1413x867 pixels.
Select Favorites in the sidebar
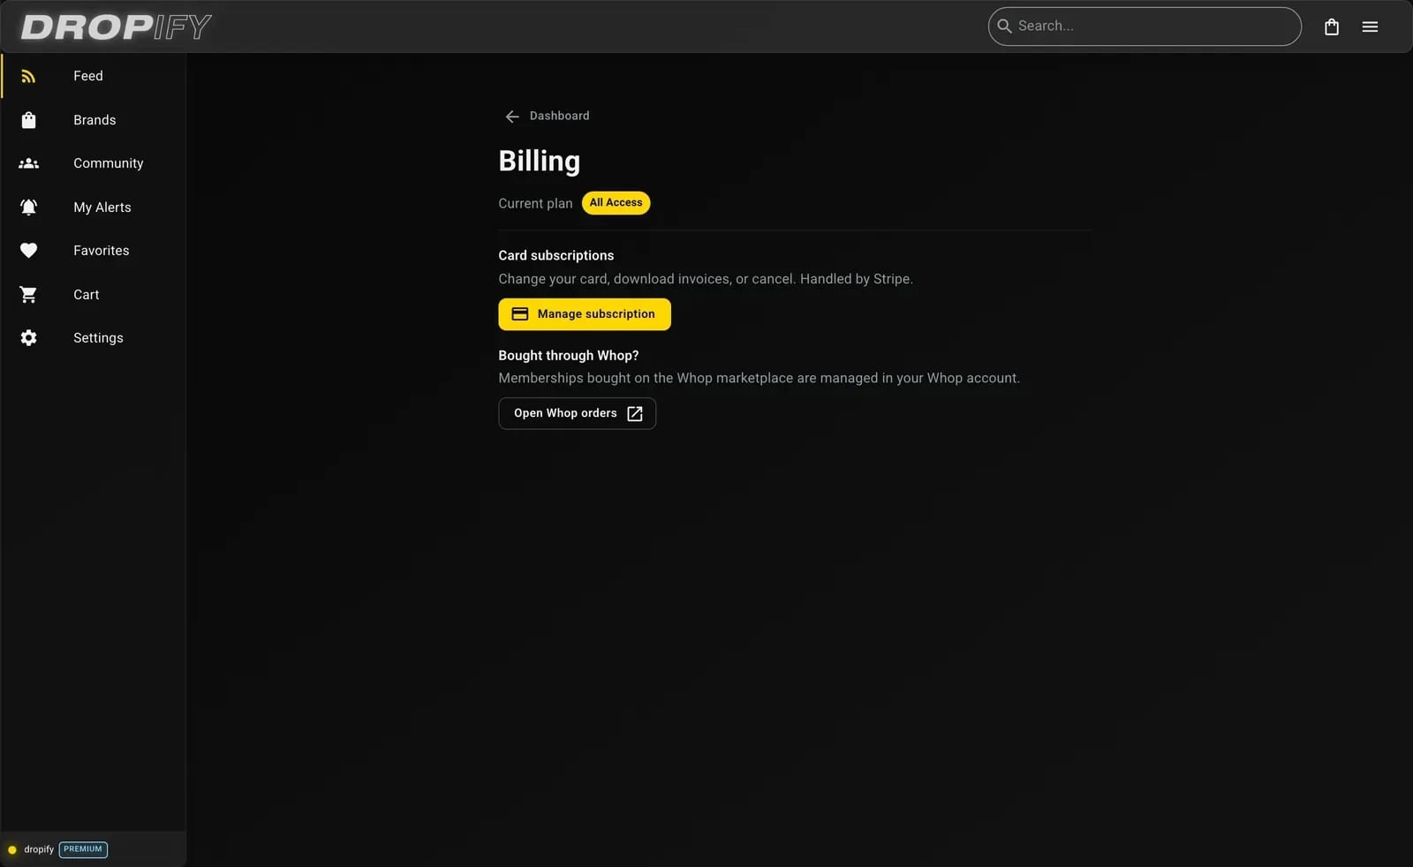93,251
